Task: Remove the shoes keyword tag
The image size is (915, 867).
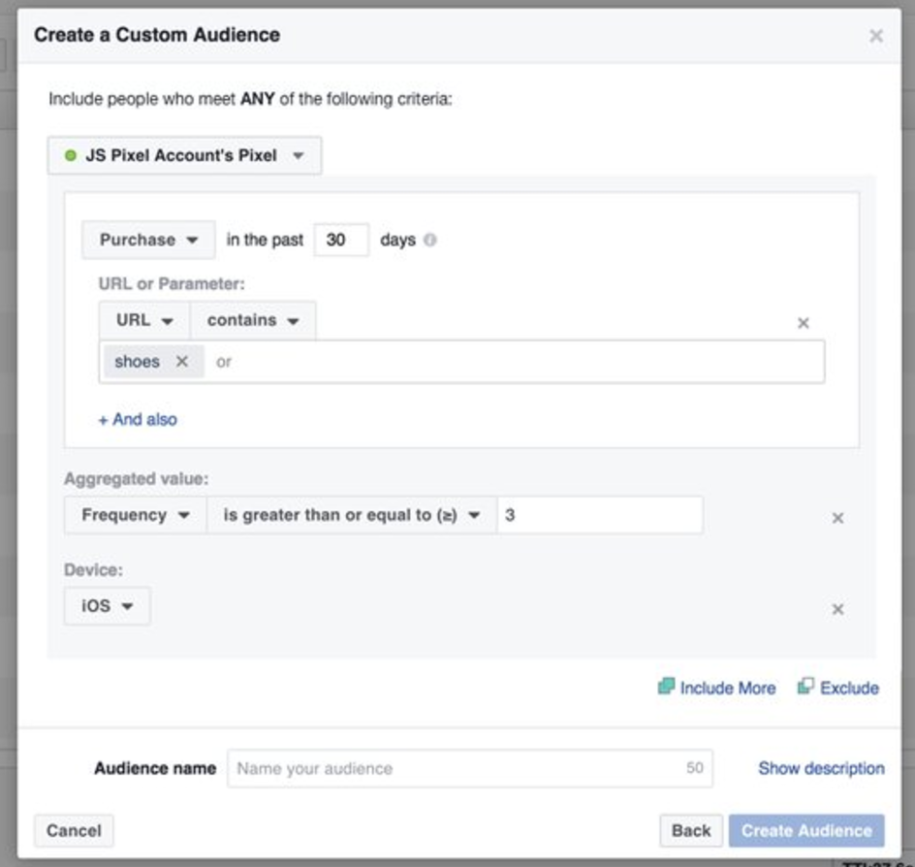Action: point(181,361)
